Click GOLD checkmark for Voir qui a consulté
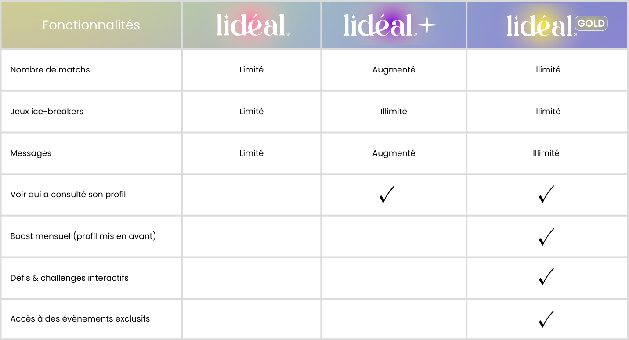Image resolution: width=629 pixels, height=340 pixels. pyautogui.click(x=546, y=194)
